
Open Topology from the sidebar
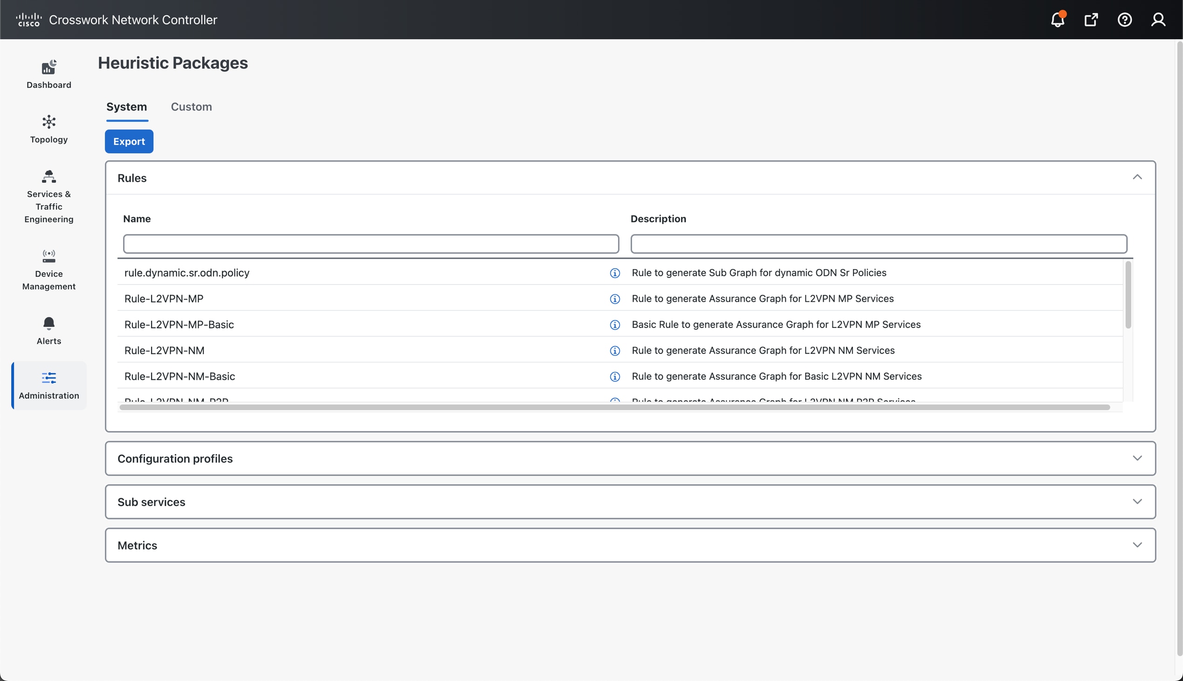click(x=49, y=129)
